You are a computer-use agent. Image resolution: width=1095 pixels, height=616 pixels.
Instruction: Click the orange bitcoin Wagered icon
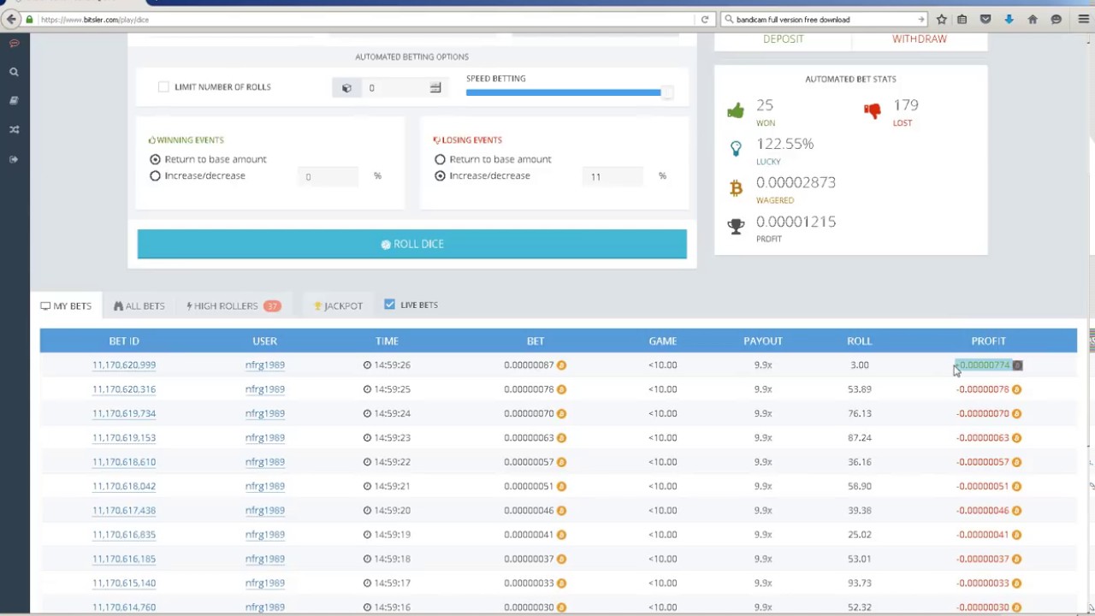coord(736,188)
